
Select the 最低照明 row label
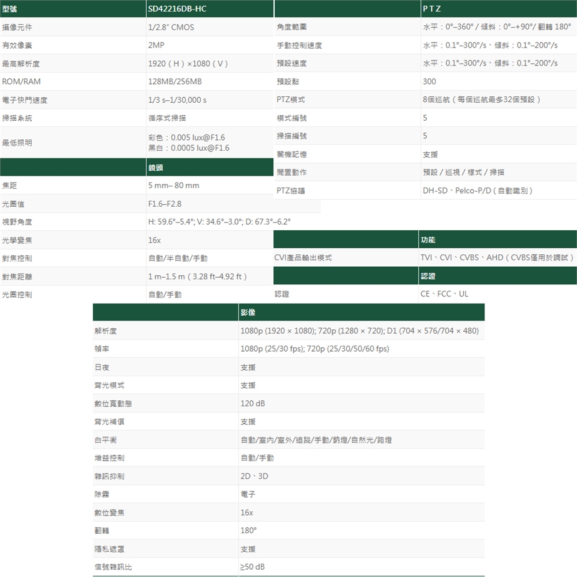[17, 142]
